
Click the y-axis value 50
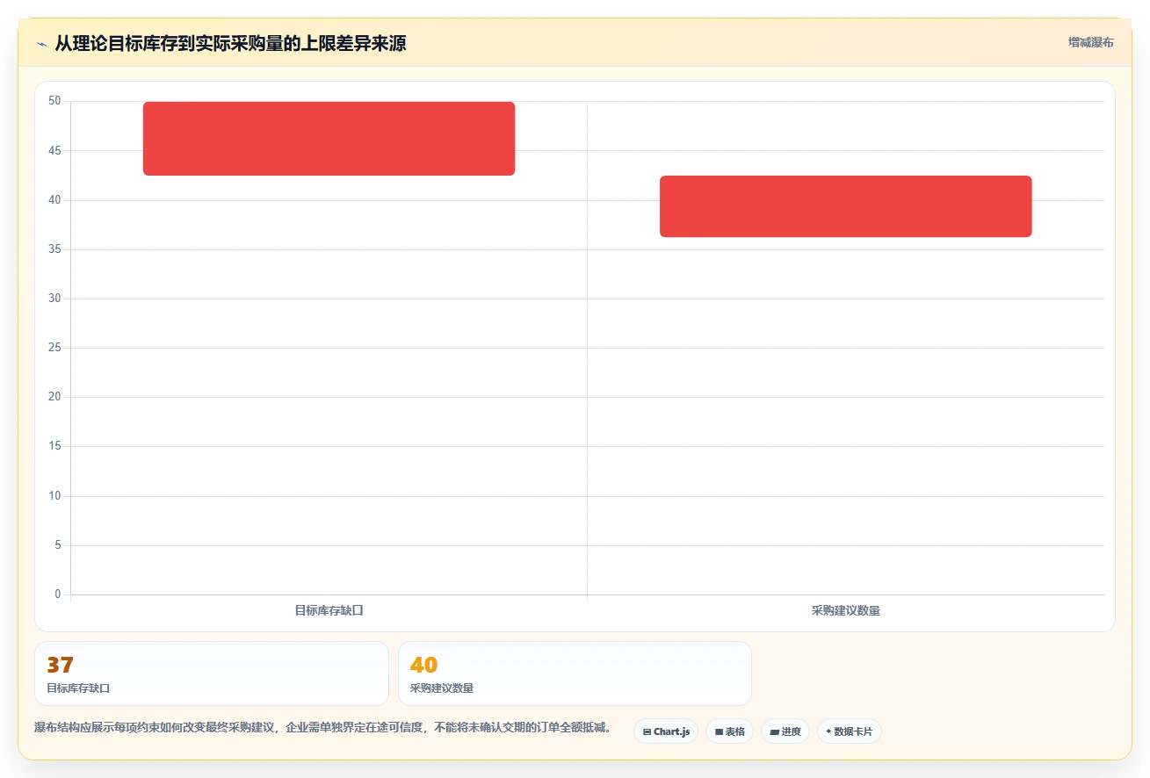click(54, 101)
